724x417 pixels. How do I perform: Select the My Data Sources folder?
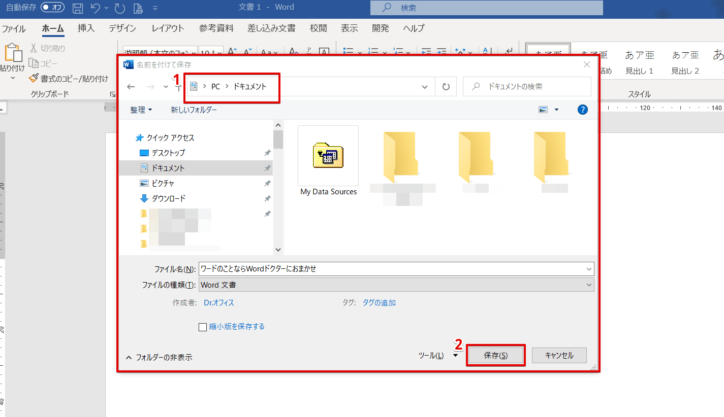(328, 161)
